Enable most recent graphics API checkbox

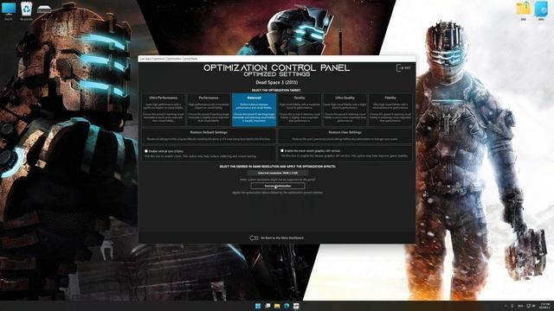point(282,150)
